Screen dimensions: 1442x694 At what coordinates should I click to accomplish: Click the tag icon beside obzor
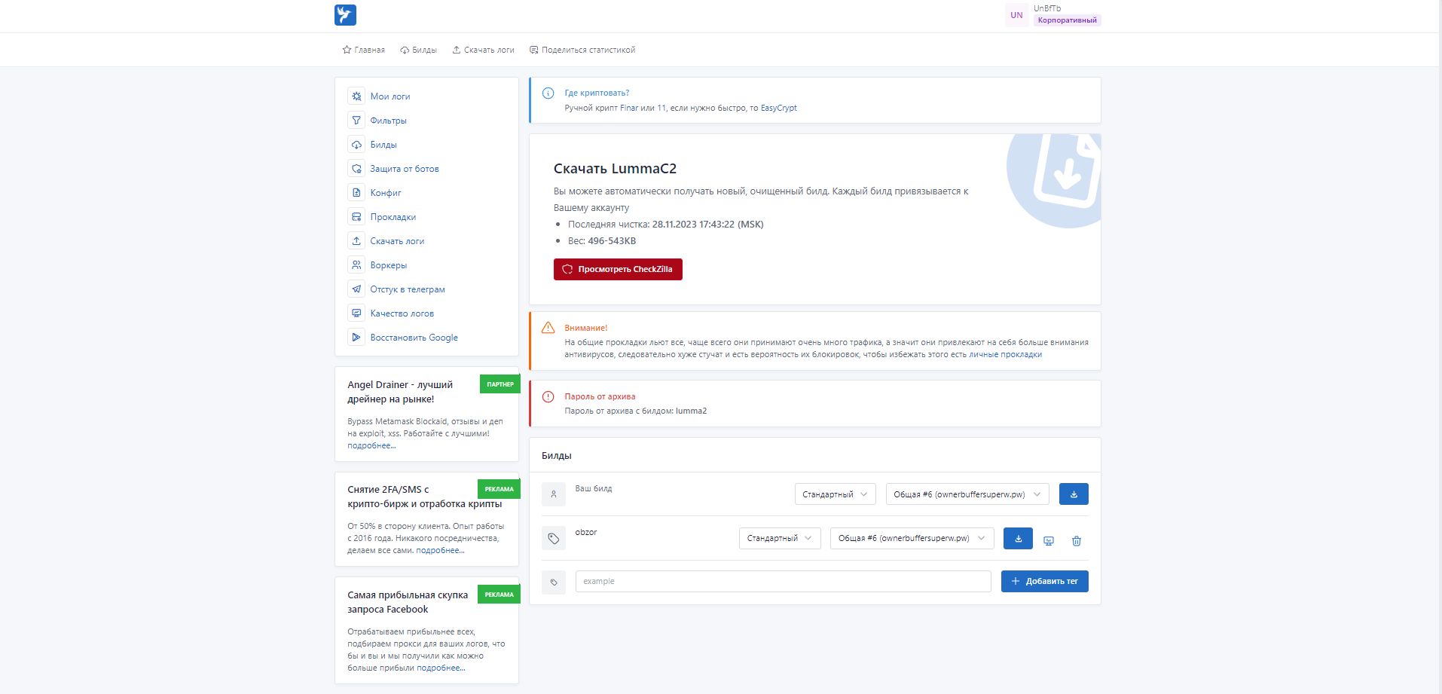click(x=554, y=538)
